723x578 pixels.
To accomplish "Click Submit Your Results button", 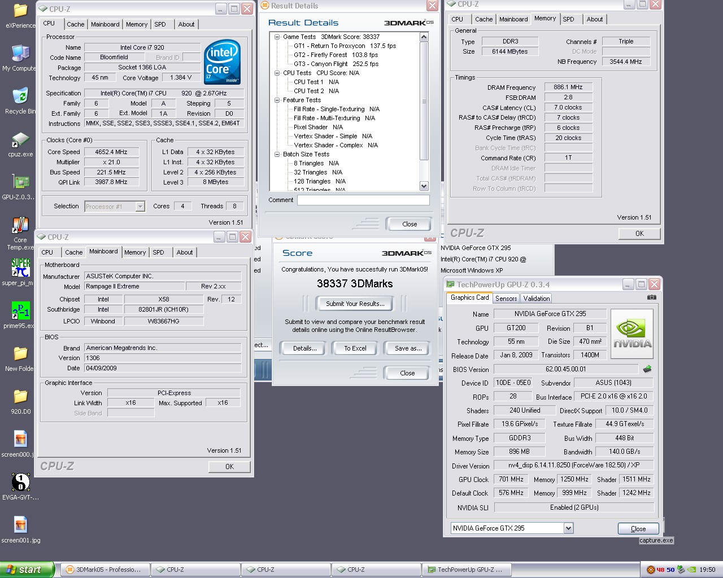I will coord(355,304).
